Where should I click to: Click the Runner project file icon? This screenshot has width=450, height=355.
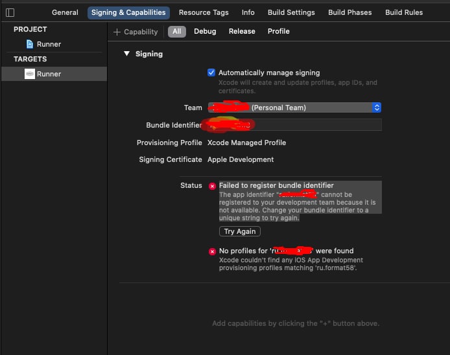pos(30,44)
